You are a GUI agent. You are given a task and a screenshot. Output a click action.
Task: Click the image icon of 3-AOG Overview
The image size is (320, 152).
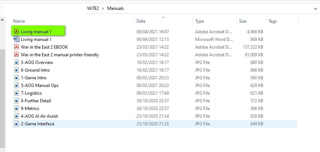(17, 62)
